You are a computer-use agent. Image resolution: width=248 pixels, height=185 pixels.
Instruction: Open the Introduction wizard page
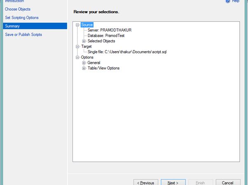pos(14,1)
